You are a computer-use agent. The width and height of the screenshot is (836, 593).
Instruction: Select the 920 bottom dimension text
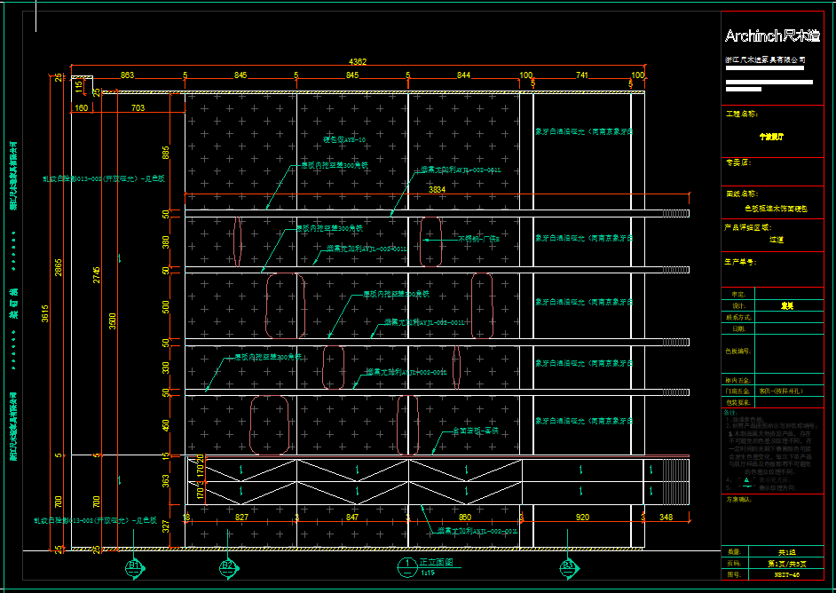point(582,516)
